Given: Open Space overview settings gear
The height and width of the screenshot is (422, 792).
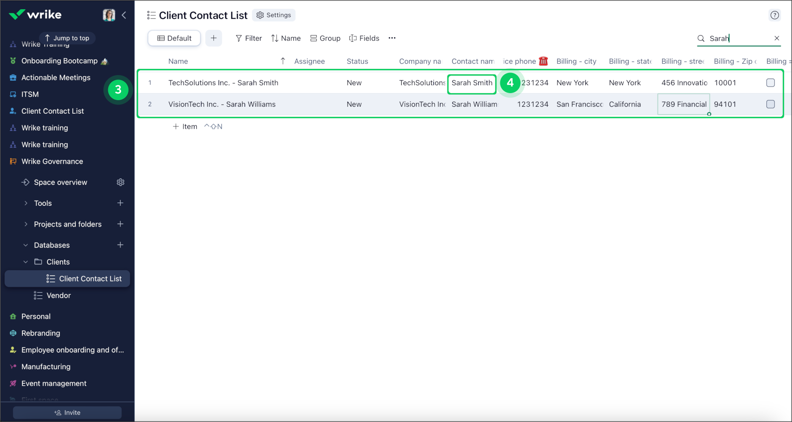Looking at the screenshot, I should pos(121,182).
